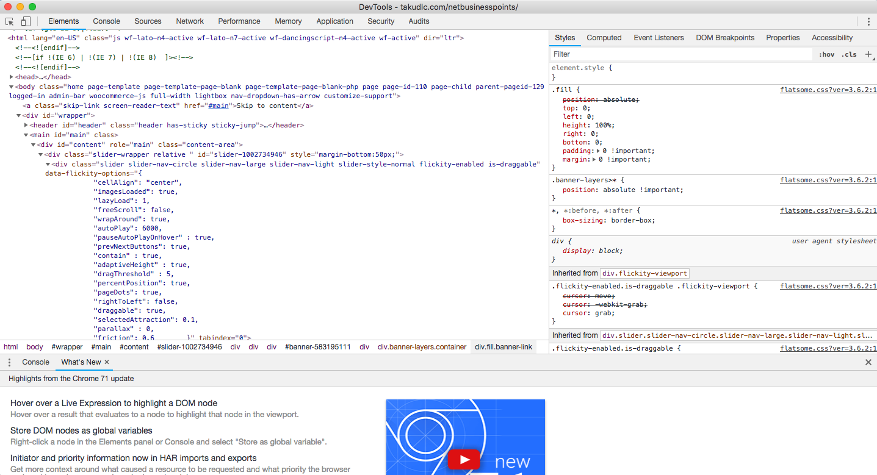
Task: Click the cursor: grab declaration
Action: pos(588,313)
